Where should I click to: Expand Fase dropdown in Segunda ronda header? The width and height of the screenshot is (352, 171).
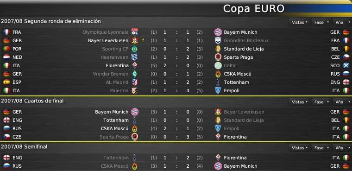321,22
